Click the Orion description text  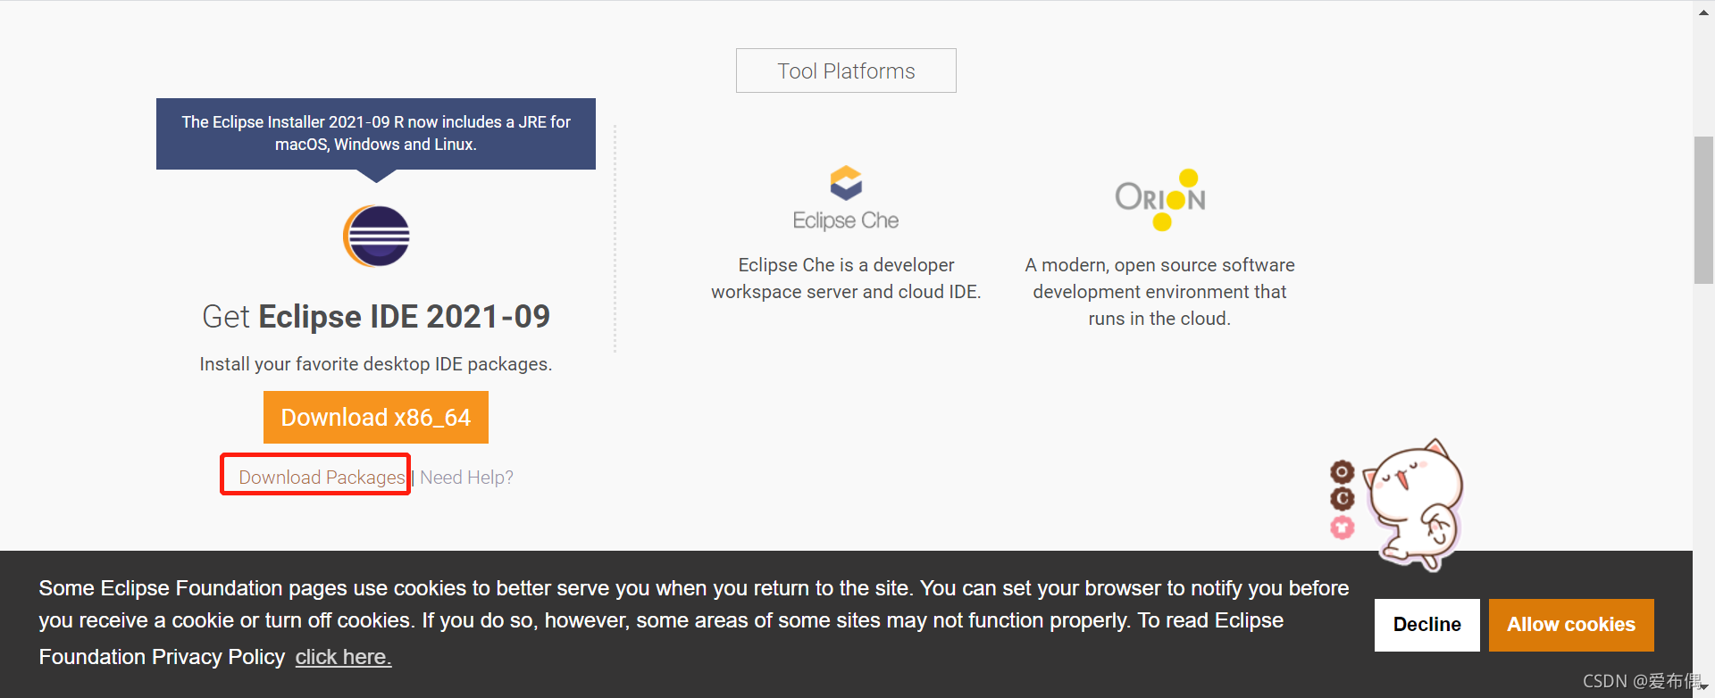[x=1159, y=292]
